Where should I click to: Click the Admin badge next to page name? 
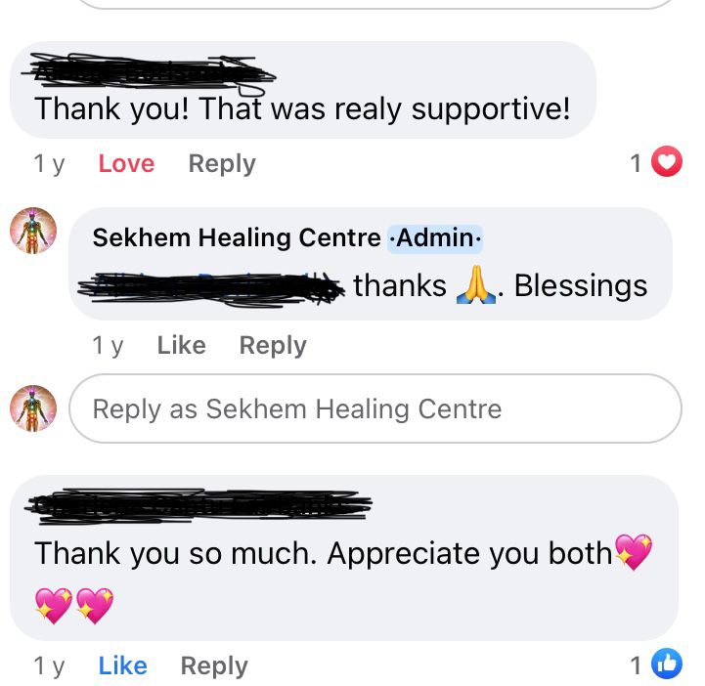tap(435, 238)
